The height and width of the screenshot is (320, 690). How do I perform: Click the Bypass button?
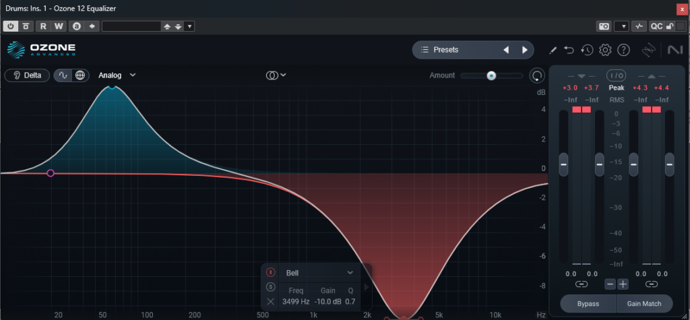pyautogui.click(x=588, y=304)
